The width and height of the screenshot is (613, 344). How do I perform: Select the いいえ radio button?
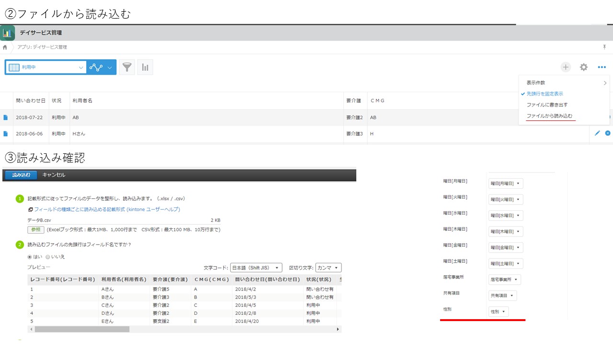47,257
